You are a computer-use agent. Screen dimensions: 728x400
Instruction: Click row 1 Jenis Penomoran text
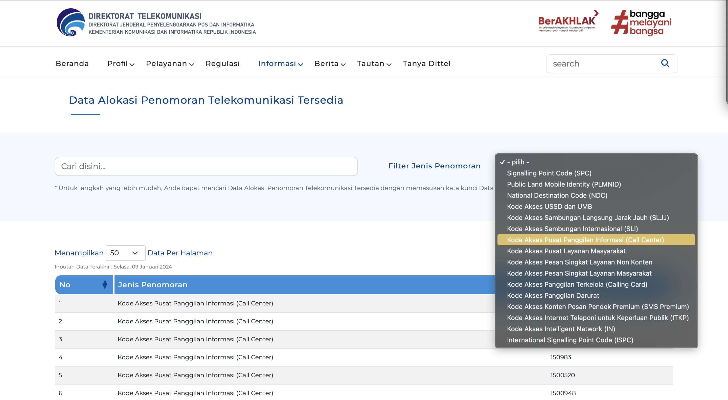pos(195,303)
